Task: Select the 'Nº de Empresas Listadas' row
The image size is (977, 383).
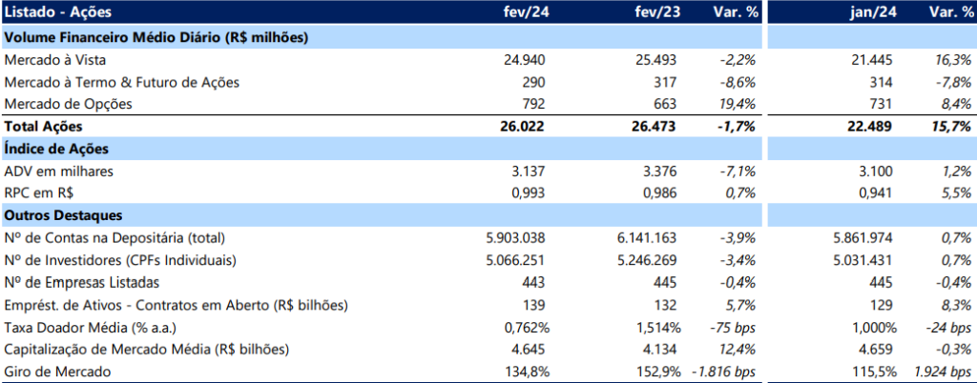Action: point(82,282)
